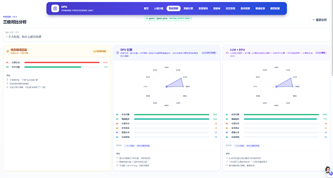
Task: Click the arrow icon beside 不依赖 LLM API Key
Action: [117, 165]
